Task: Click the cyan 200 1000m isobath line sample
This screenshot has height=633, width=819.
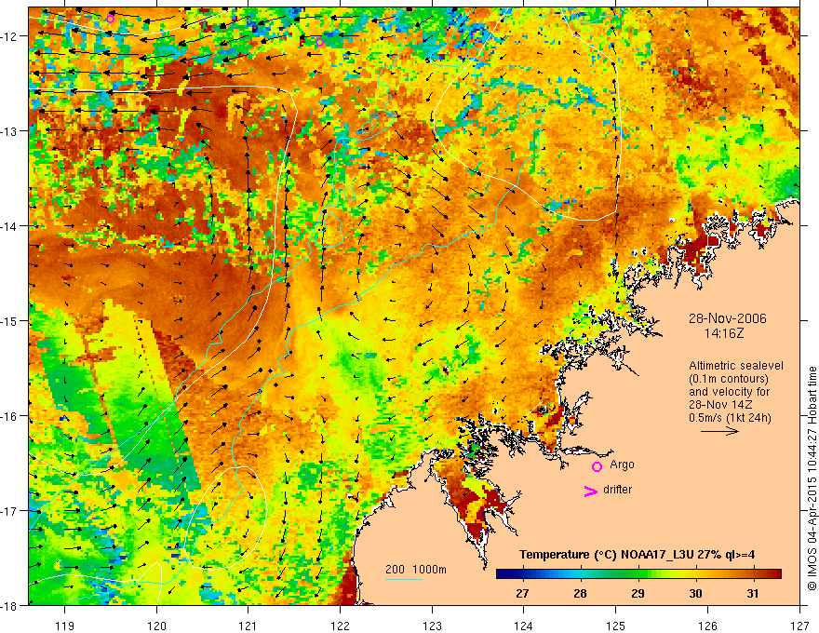Action: pyautogui.click(x=404, y=579)
